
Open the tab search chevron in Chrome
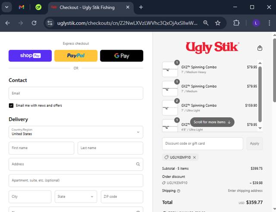click(7, 7)
